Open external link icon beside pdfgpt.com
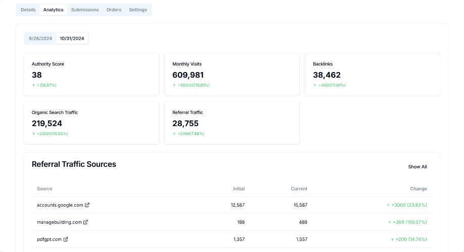This screenshot has width=464, height=252. [x=66, y=239]
